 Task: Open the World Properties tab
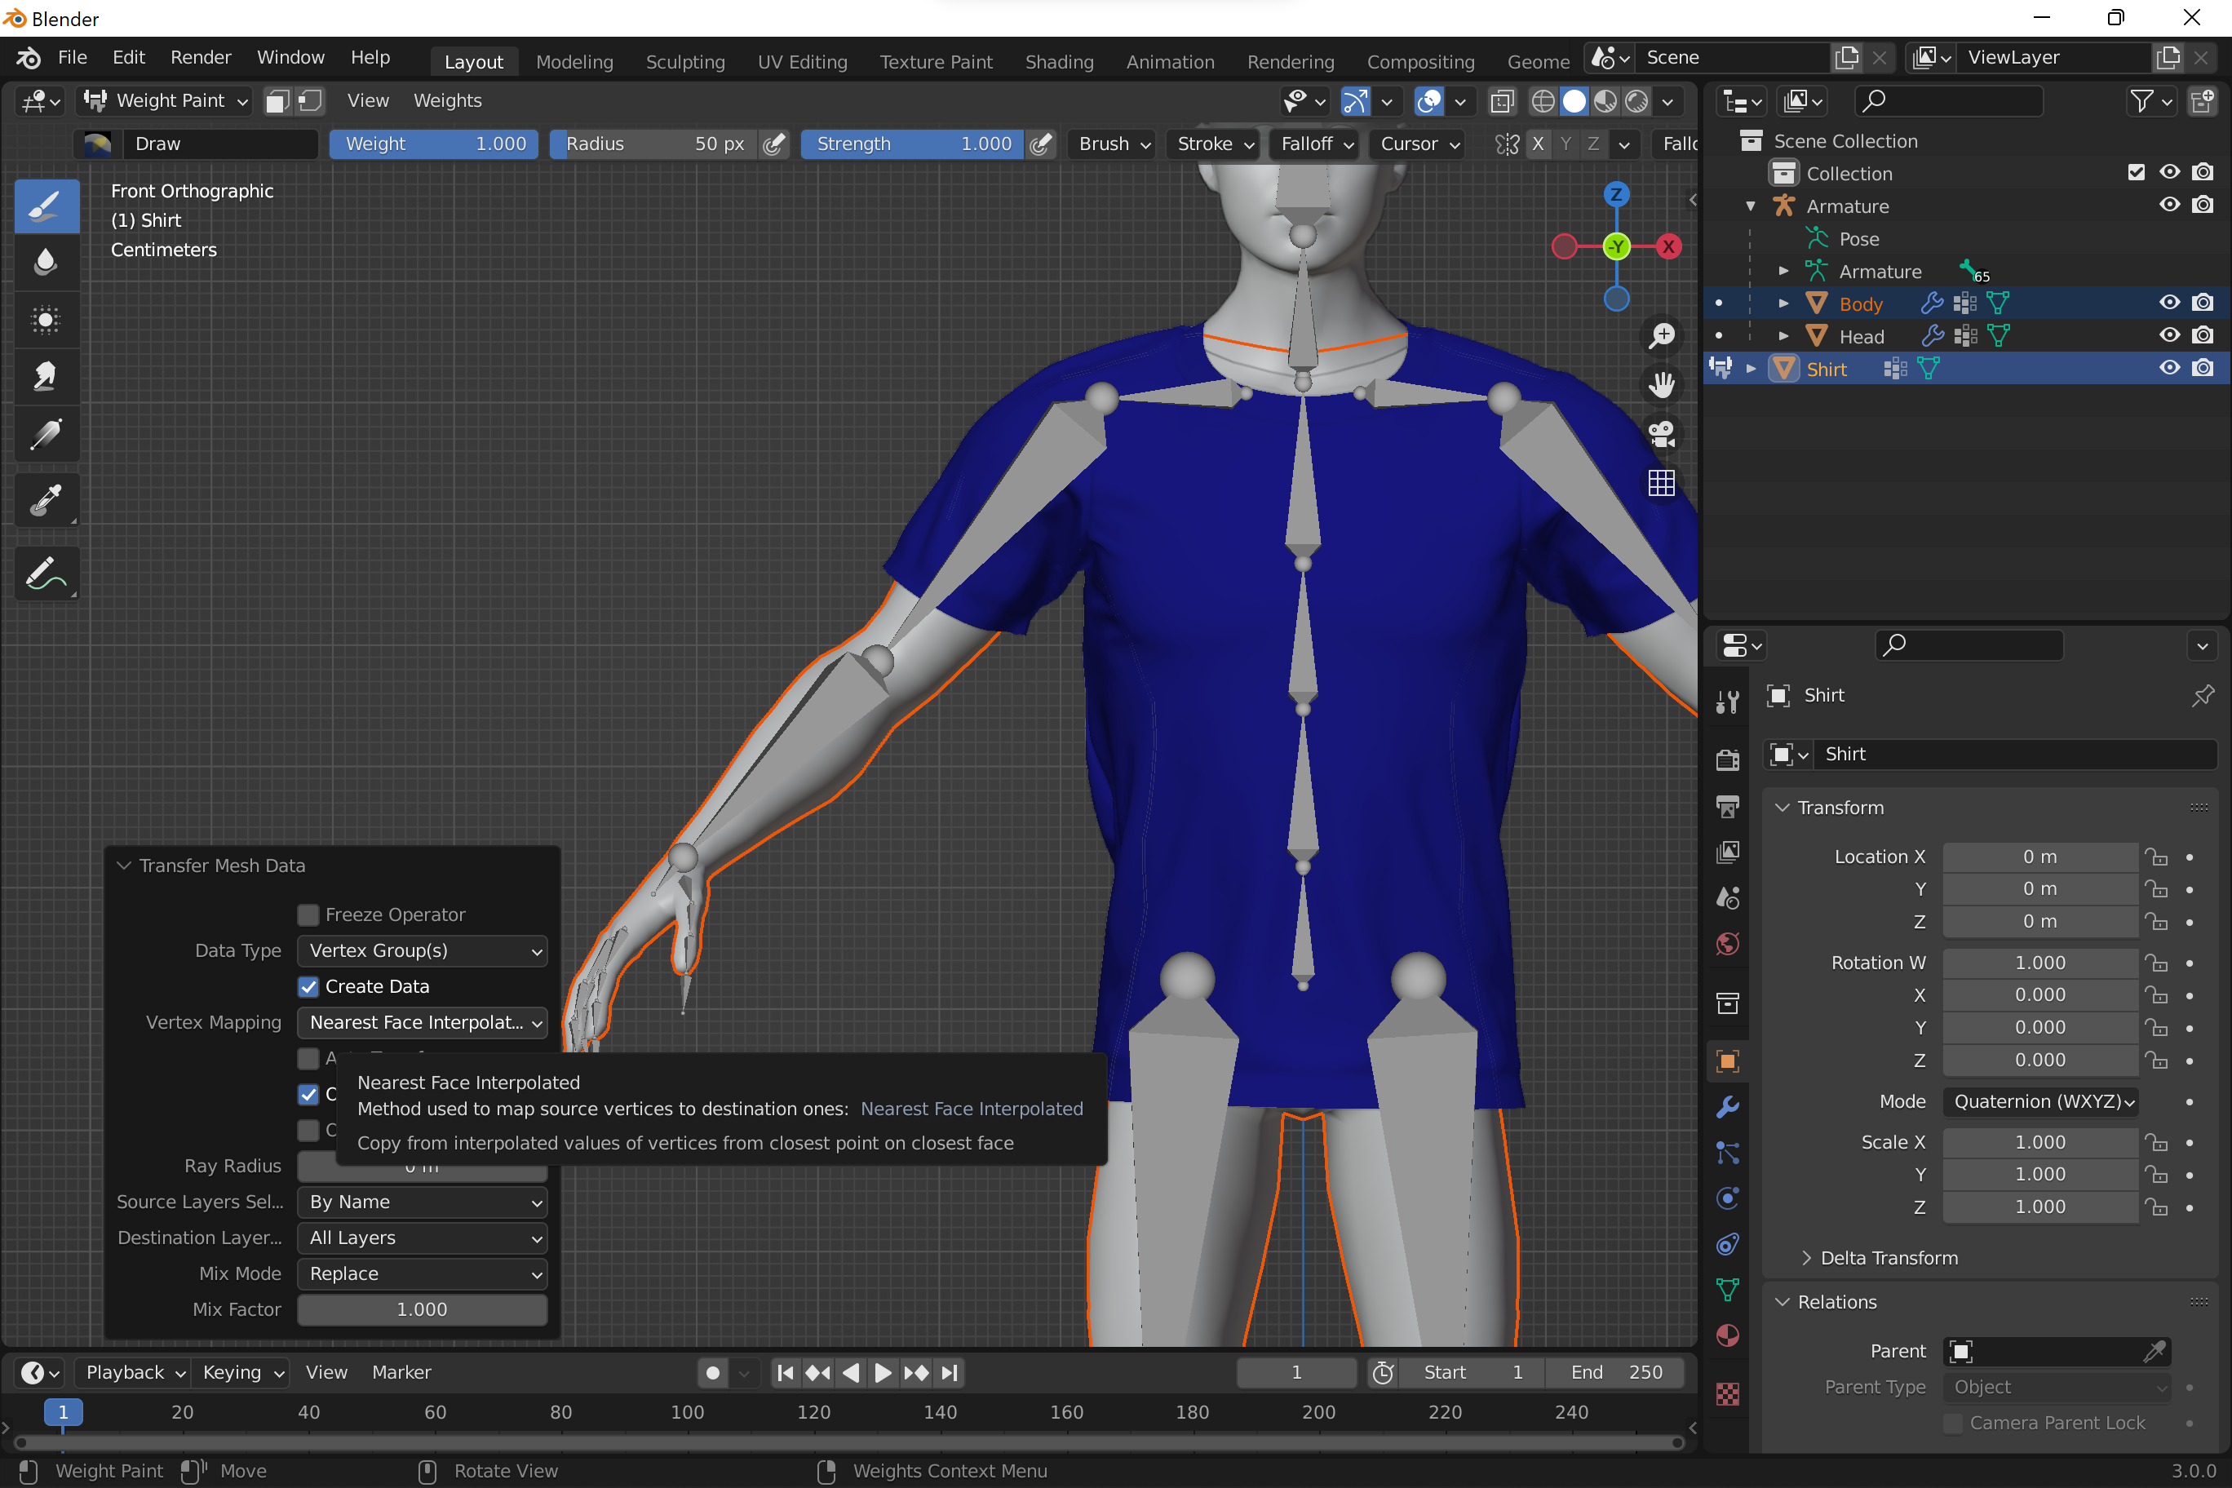click(x=1727, y=943)
